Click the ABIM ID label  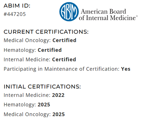click(x=17, y=6)
